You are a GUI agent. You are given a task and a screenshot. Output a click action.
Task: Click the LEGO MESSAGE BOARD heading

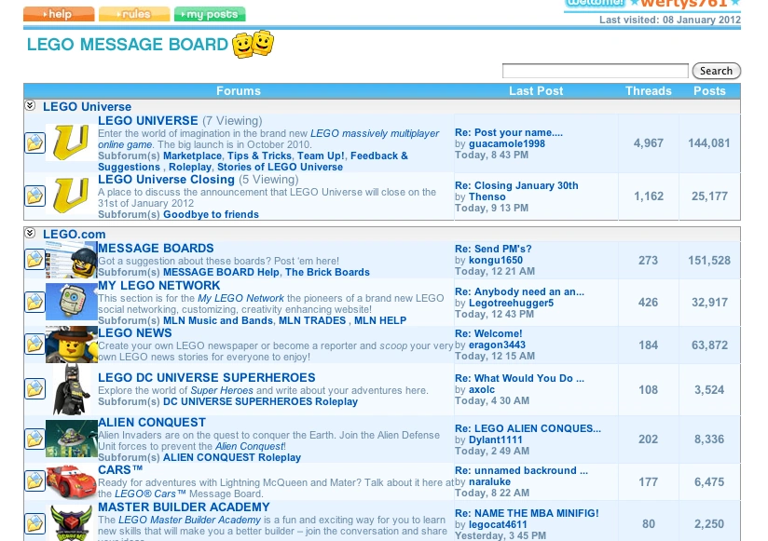[128, 44]
